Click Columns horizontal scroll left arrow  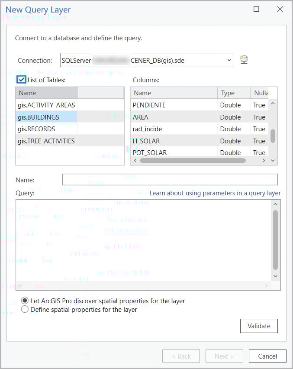coord(135,161)
